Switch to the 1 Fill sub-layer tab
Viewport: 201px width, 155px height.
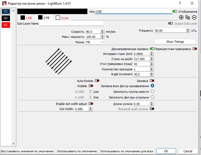point(26,18)
